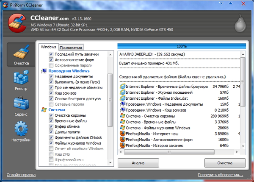This screenshot has width=254, height=182.
Task: Click the icon for Система Очистка корзины result
Action: (x=122, y=116)
